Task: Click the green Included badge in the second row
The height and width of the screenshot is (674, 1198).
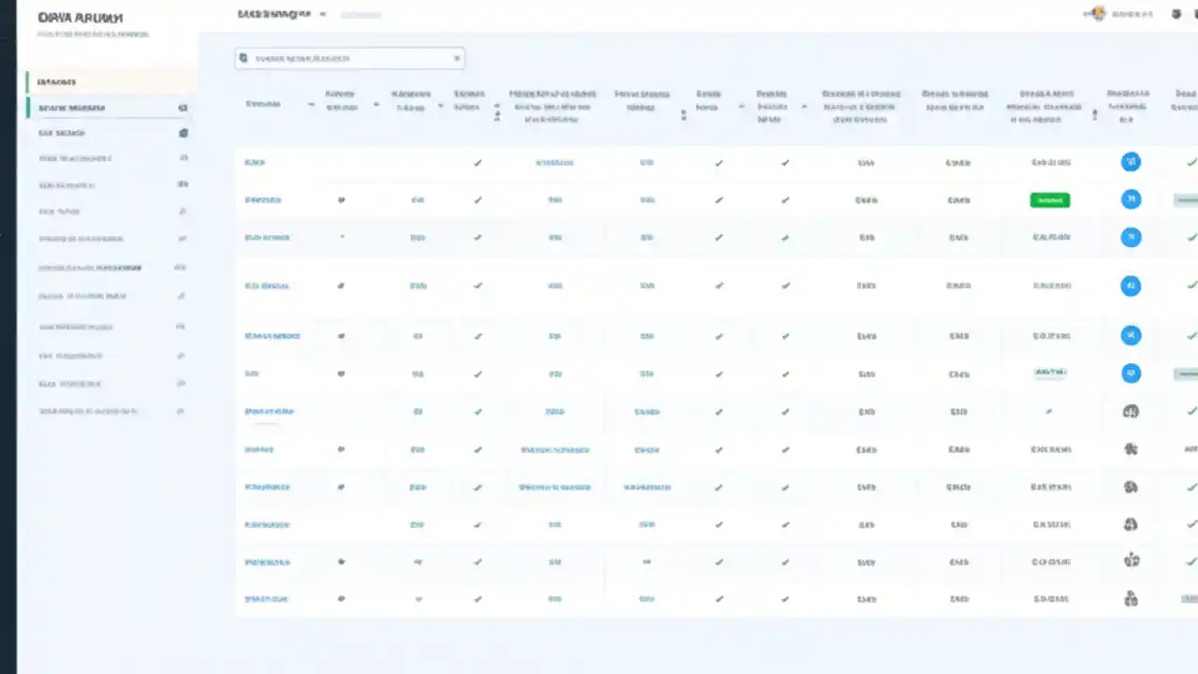Action: point(1049,199)
